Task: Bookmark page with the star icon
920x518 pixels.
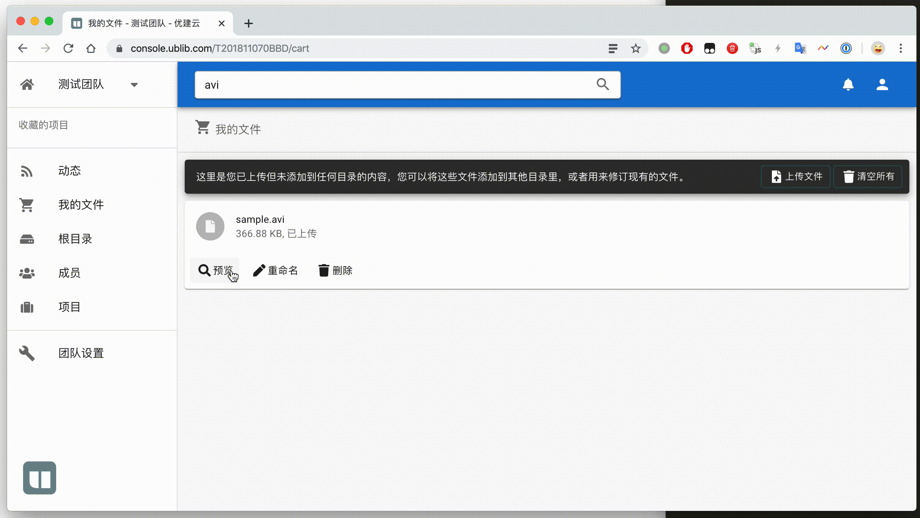Action: pyautogui.click(x=635, y=48)
